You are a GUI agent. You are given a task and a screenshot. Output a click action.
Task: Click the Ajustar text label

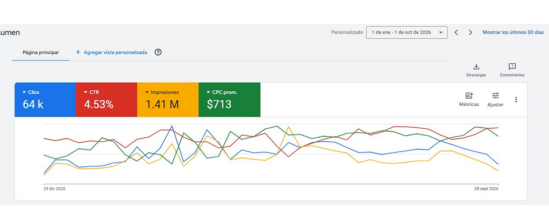tap(495, 105)
